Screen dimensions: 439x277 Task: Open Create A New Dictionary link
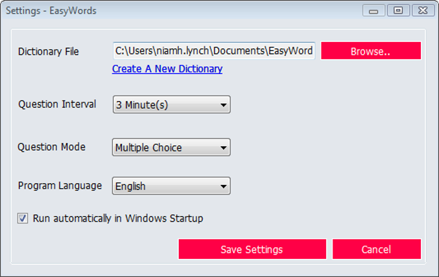pos(167,69)
